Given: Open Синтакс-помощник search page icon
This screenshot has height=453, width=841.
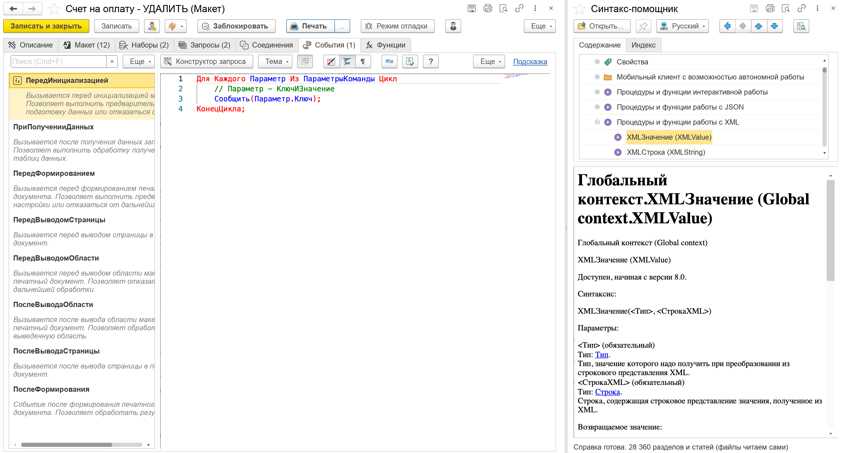Looking at the screenshot, I should pyautogui.click(x=801, y=26).
